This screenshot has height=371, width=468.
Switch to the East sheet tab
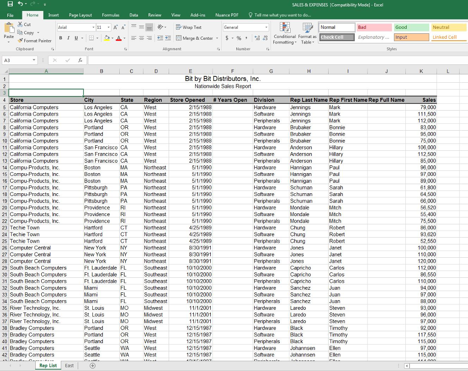pyautogui.click(x=69, y=366)
